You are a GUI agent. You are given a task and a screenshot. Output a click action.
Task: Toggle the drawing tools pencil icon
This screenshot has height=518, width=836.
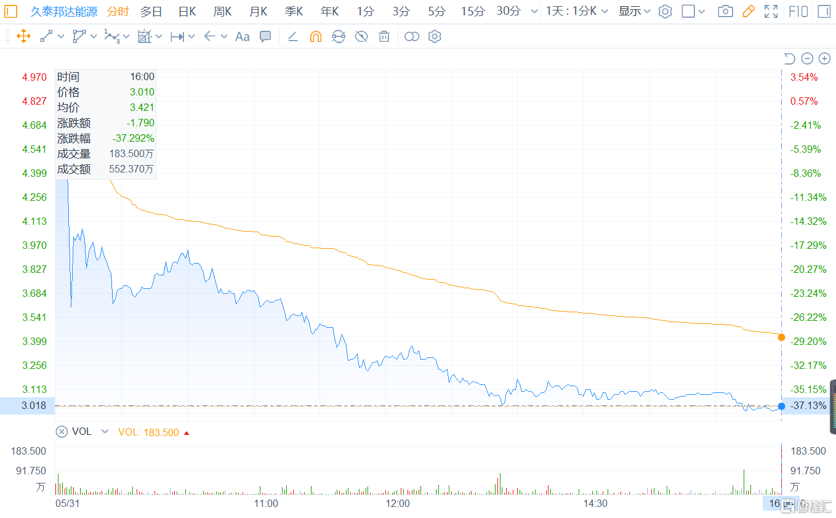pyautogui.click(x=748, y=11)
